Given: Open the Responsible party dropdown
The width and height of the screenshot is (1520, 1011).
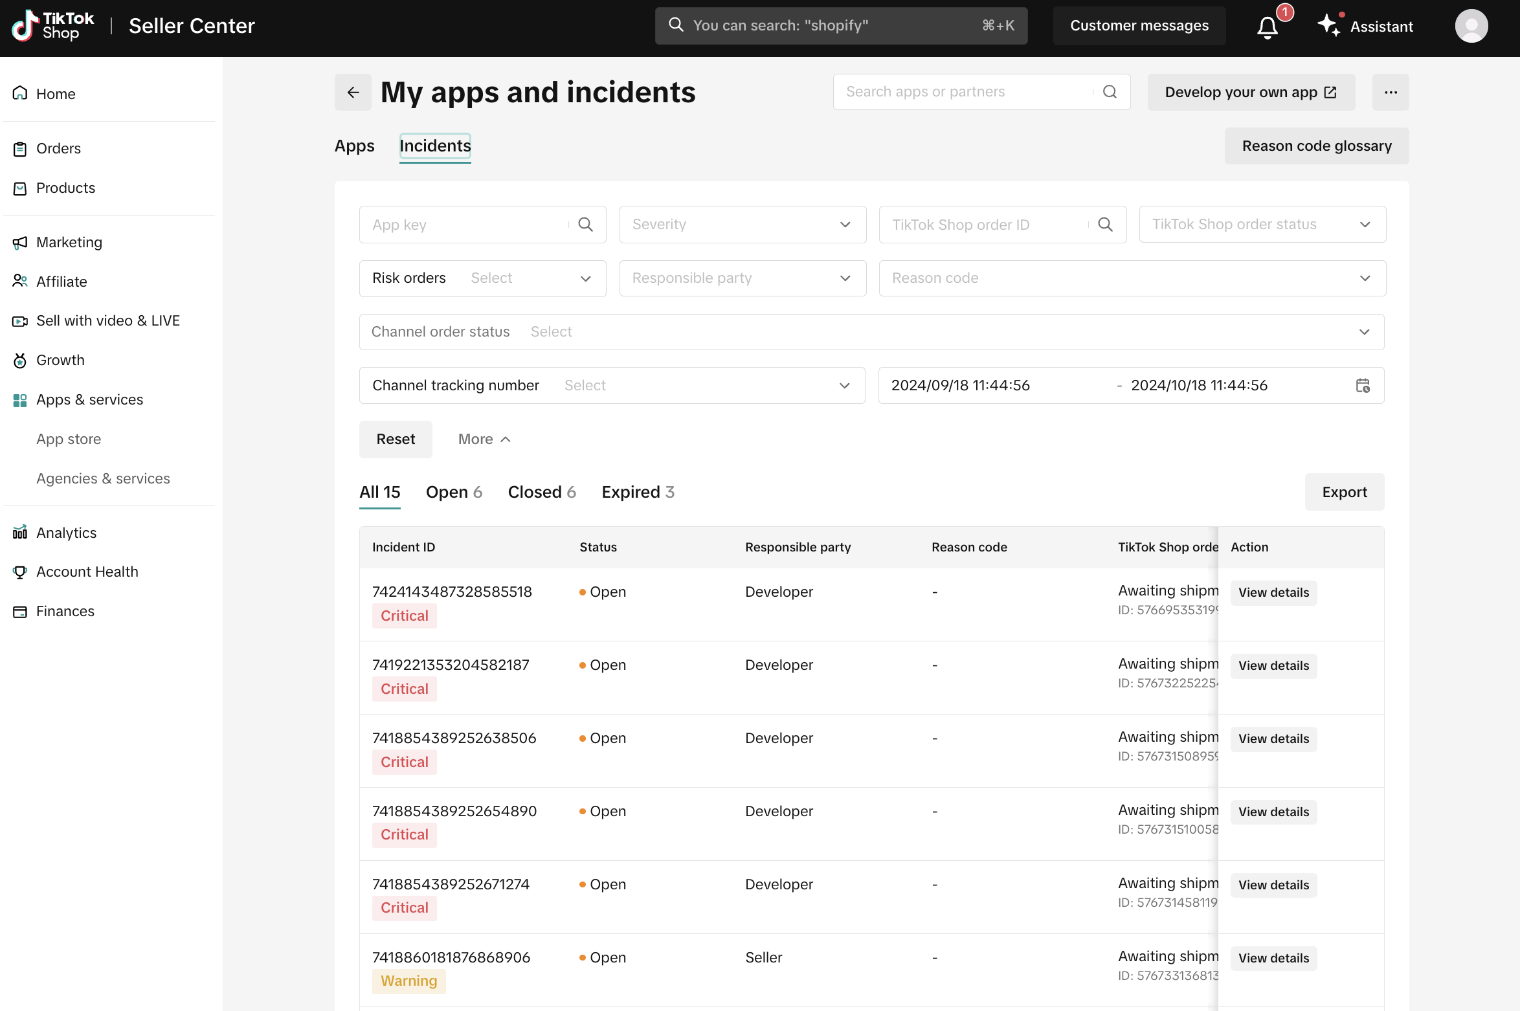Looking at the screenshot, I should tap(742, 278).
